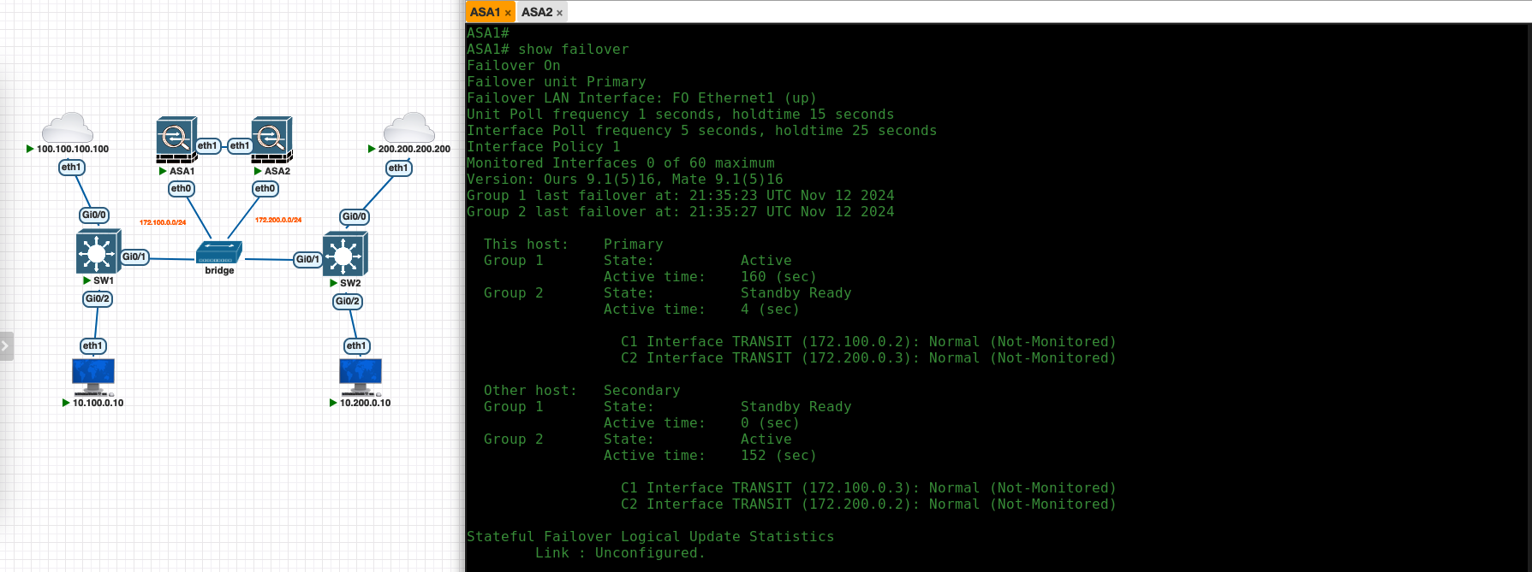The image size is (1532, 572).
Task: Switch to the ASA2 console tab
Action: (x=537, y=12)
